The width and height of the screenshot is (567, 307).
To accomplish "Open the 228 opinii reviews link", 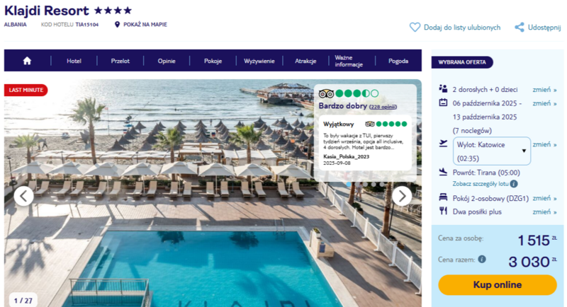I will (x=383, y=107).
